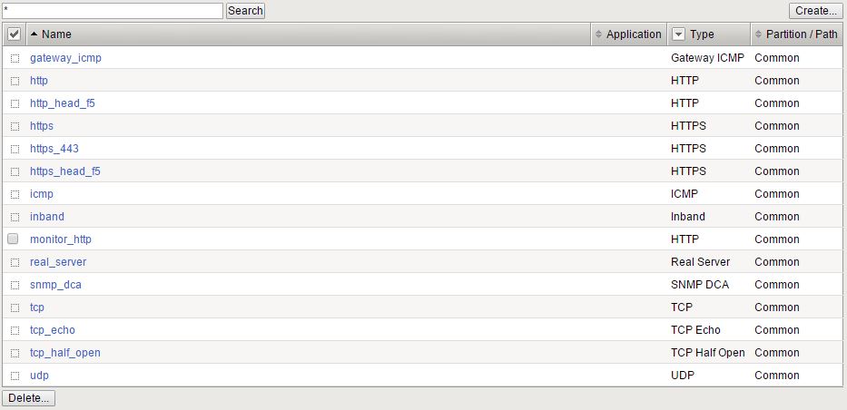
Task: Click the Create... button
Action: 815,11
